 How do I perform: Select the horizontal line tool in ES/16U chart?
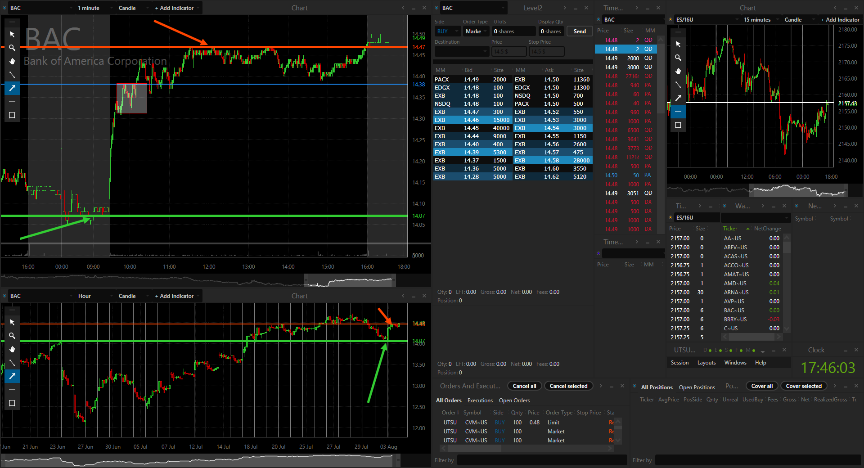point(678,112)
